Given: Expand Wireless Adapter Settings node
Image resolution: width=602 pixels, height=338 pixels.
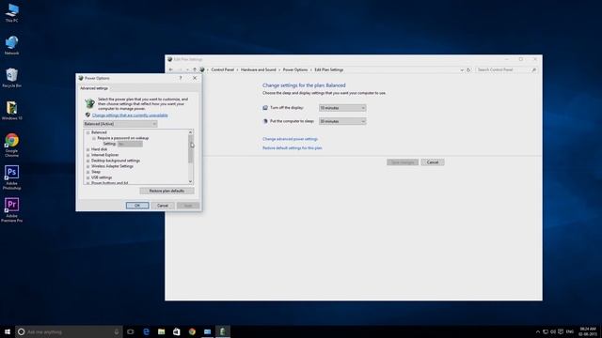Looking at the screenshot, I should point(87,166).
